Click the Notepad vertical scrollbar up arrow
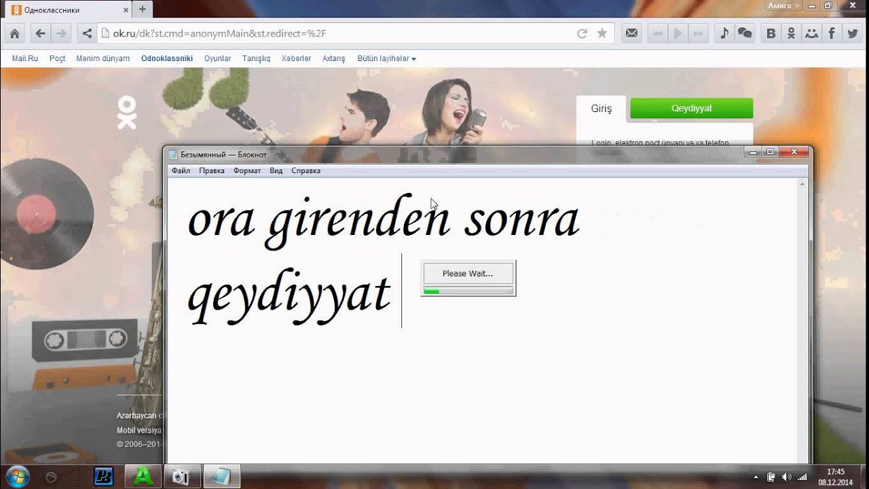Screen dimensions: 869x489 [802, 184]
